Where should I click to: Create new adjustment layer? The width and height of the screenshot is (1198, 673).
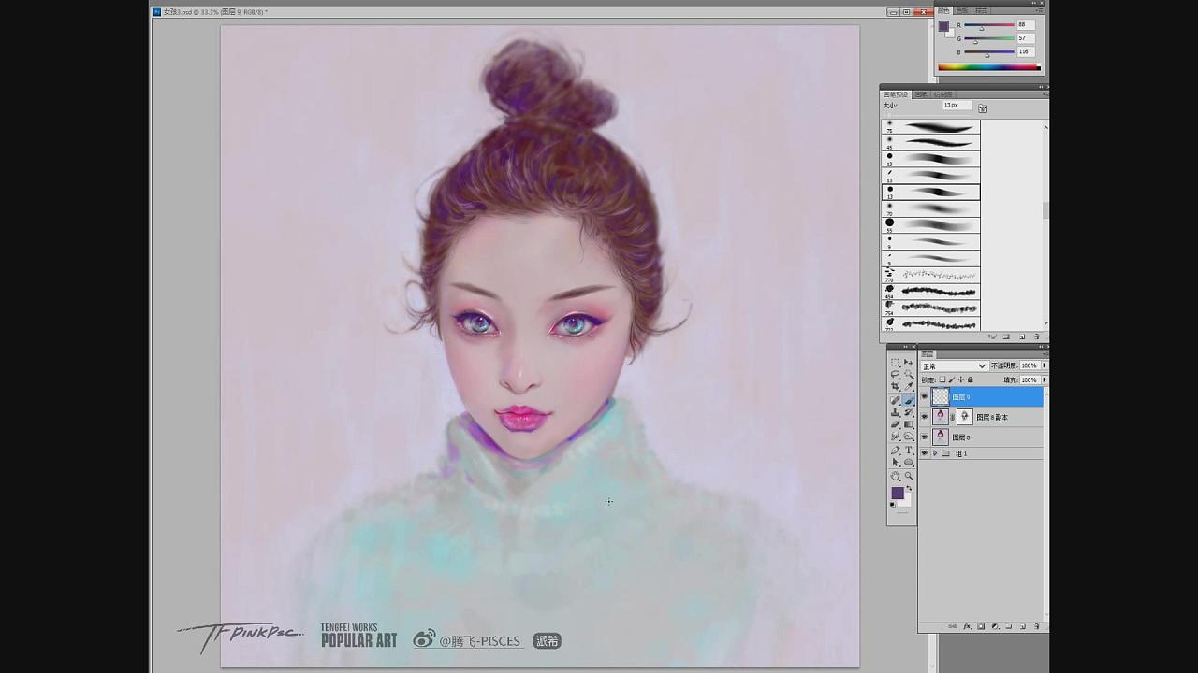pos(995,626)
